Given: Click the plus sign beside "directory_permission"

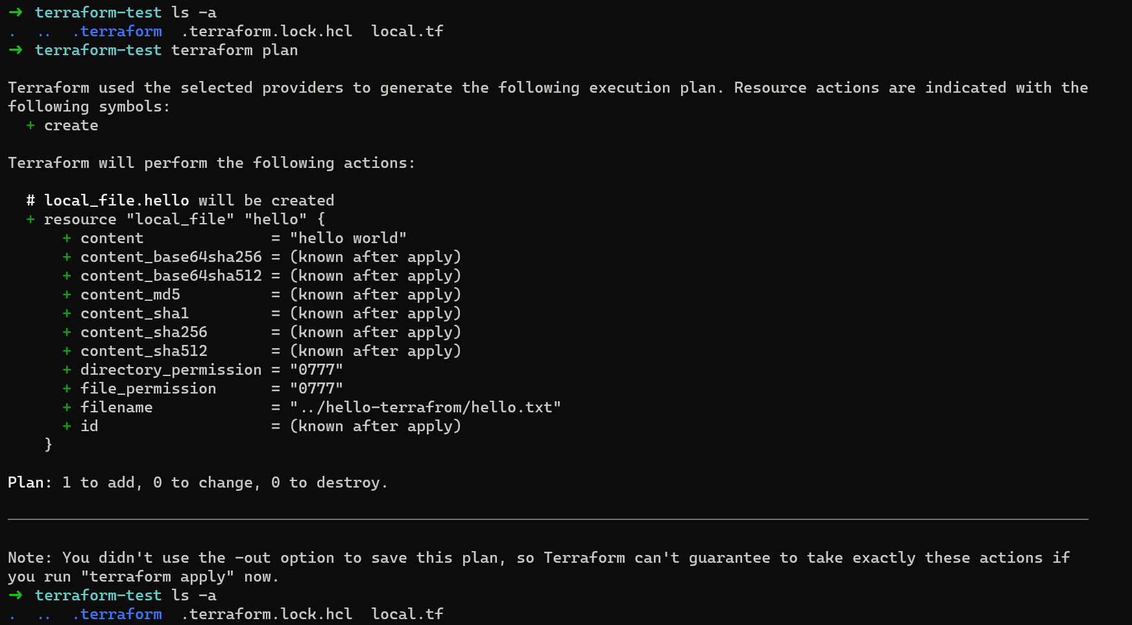Looking at the screenshot, I should pos(67,370).
